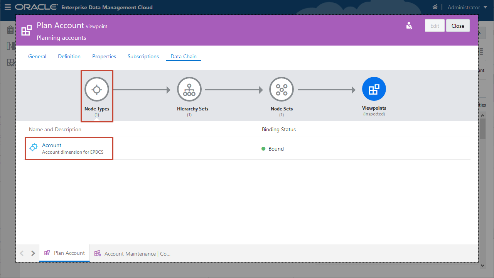Click the viewpoint icon beside Plan Account title
The image size is (494, 278).
click(26, 31)
